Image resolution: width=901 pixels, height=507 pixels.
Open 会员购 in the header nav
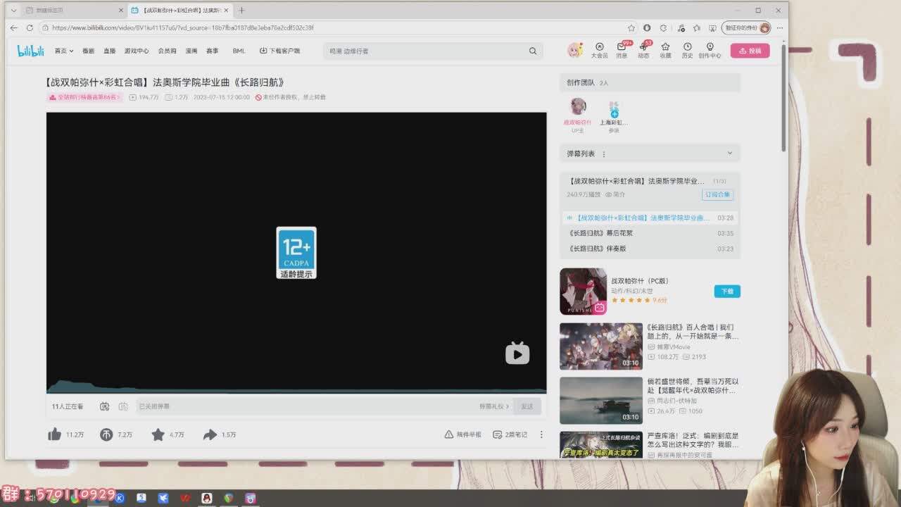(167, 51)
